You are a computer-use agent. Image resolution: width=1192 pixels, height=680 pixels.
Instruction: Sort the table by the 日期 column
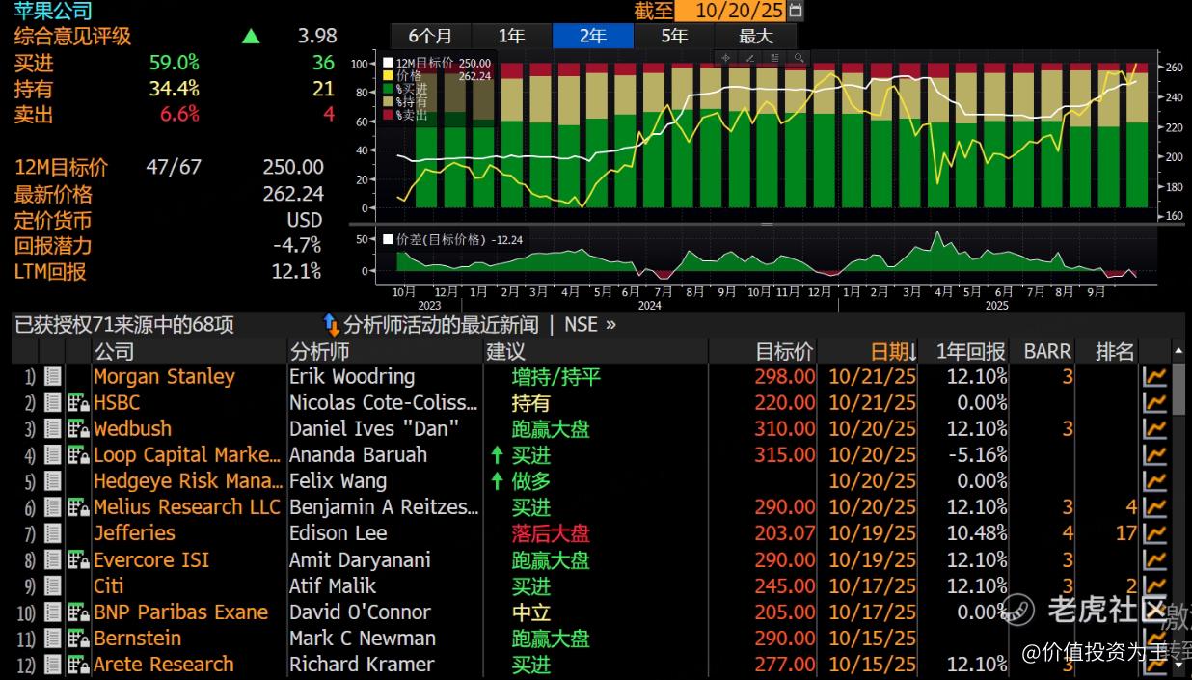pos(894,351)
